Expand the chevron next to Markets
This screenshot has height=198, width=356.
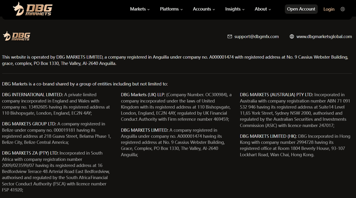(149, 9)
